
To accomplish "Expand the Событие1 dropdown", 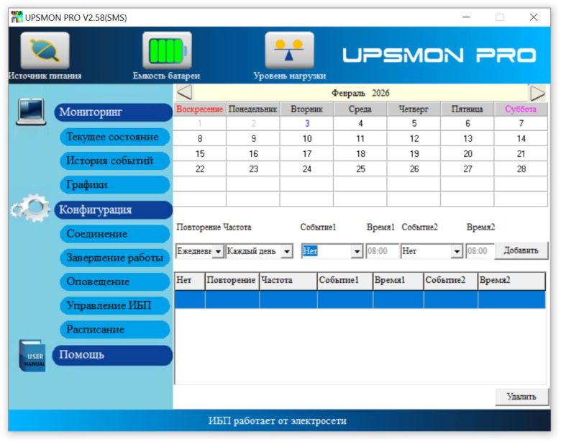I will point(356,251).
